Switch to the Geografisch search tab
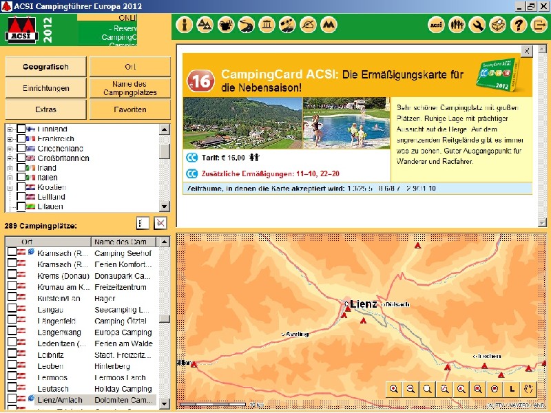The width and height of the screenshot is (551, 413). pyautogui.click(x=45, y=67)
